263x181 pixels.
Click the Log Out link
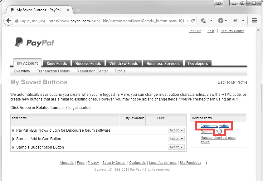click(195, 31)
